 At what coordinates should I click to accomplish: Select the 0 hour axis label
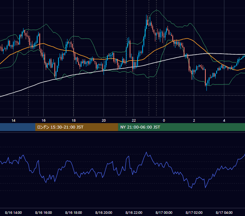[164, 121]
